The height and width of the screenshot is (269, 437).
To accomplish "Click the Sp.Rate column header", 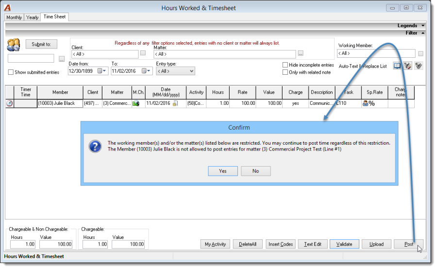I will point(374,92).
